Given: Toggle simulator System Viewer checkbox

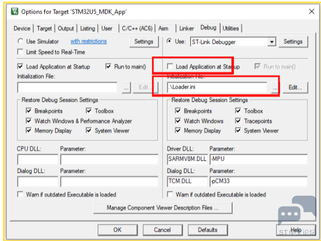Looking at the screenshot, I should coord(88,130).
